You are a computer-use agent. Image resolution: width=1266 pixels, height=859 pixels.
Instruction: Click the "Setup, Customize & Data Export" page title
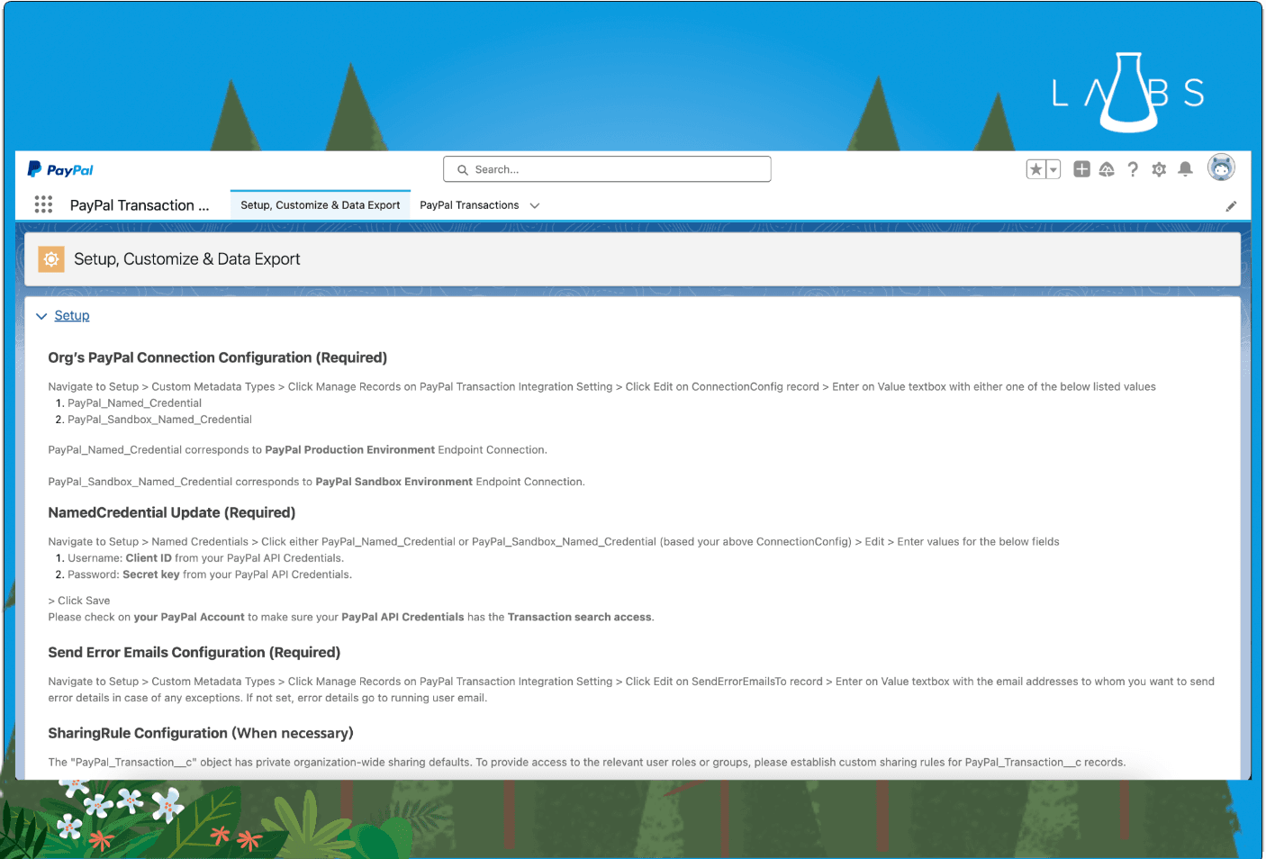[187, 259]
